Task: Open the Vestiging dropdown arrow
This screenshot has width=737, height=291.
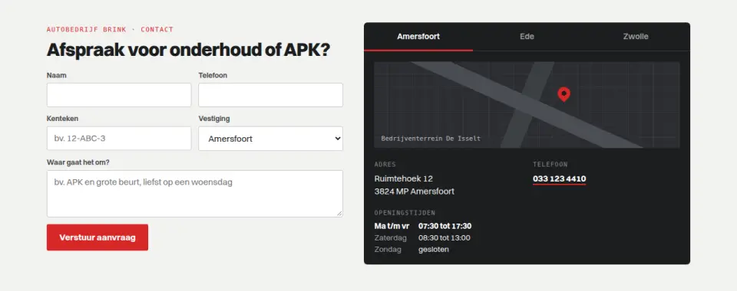Action: (x=336, y=139)
